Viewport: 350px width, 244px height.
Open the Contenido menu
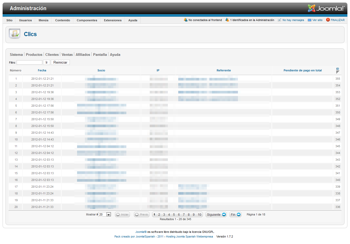(63, 20)
